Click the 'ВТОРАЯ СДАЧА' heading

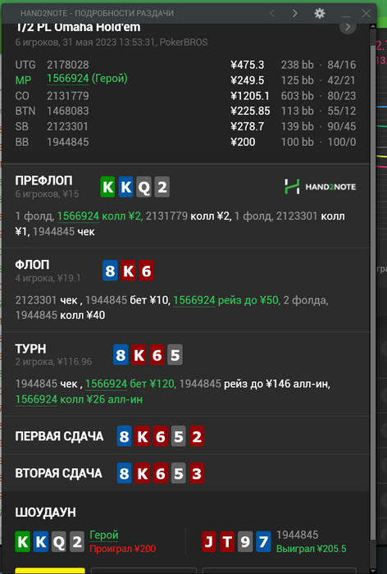[58, 473]
